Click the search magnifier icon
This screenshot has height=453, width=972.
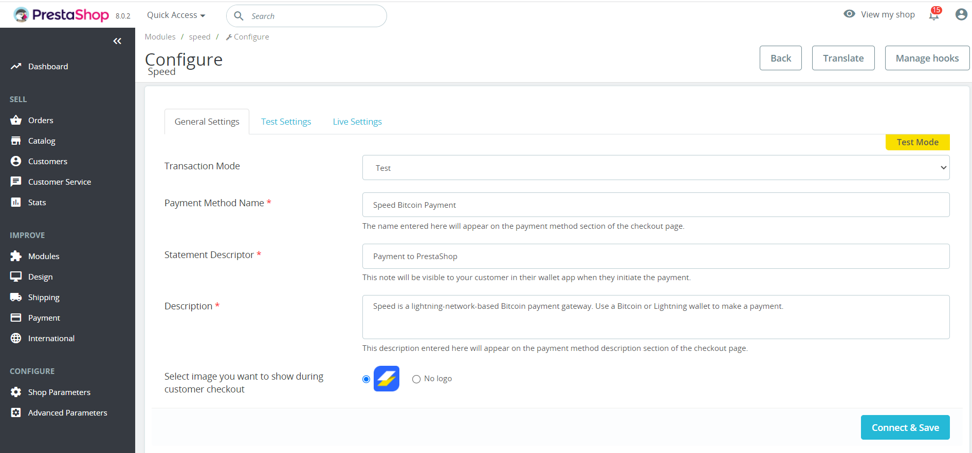(x=239, y=16)
